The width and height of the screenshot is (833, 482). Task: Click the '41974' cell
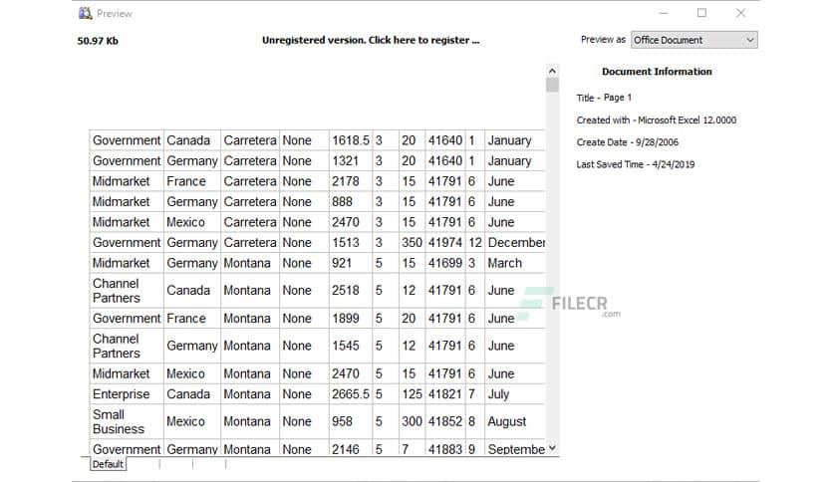click(445, 243)
